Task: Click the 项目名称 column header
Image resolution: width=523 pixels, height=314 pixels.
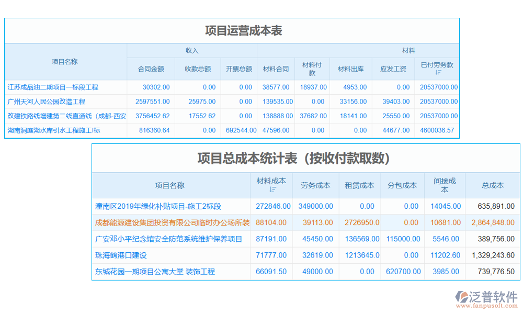Action: pos(65,61)
